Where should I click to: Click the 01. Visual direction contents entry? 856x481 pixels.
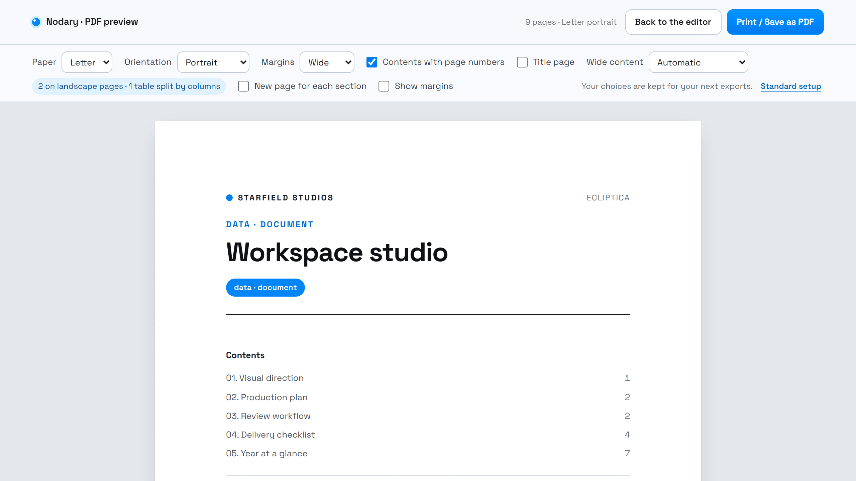click(x=428, y=378)
